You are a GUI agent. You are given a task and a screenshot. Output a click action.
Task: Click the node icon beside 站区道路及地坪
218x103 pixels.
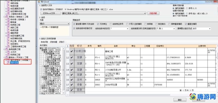(x=8, y=9)
